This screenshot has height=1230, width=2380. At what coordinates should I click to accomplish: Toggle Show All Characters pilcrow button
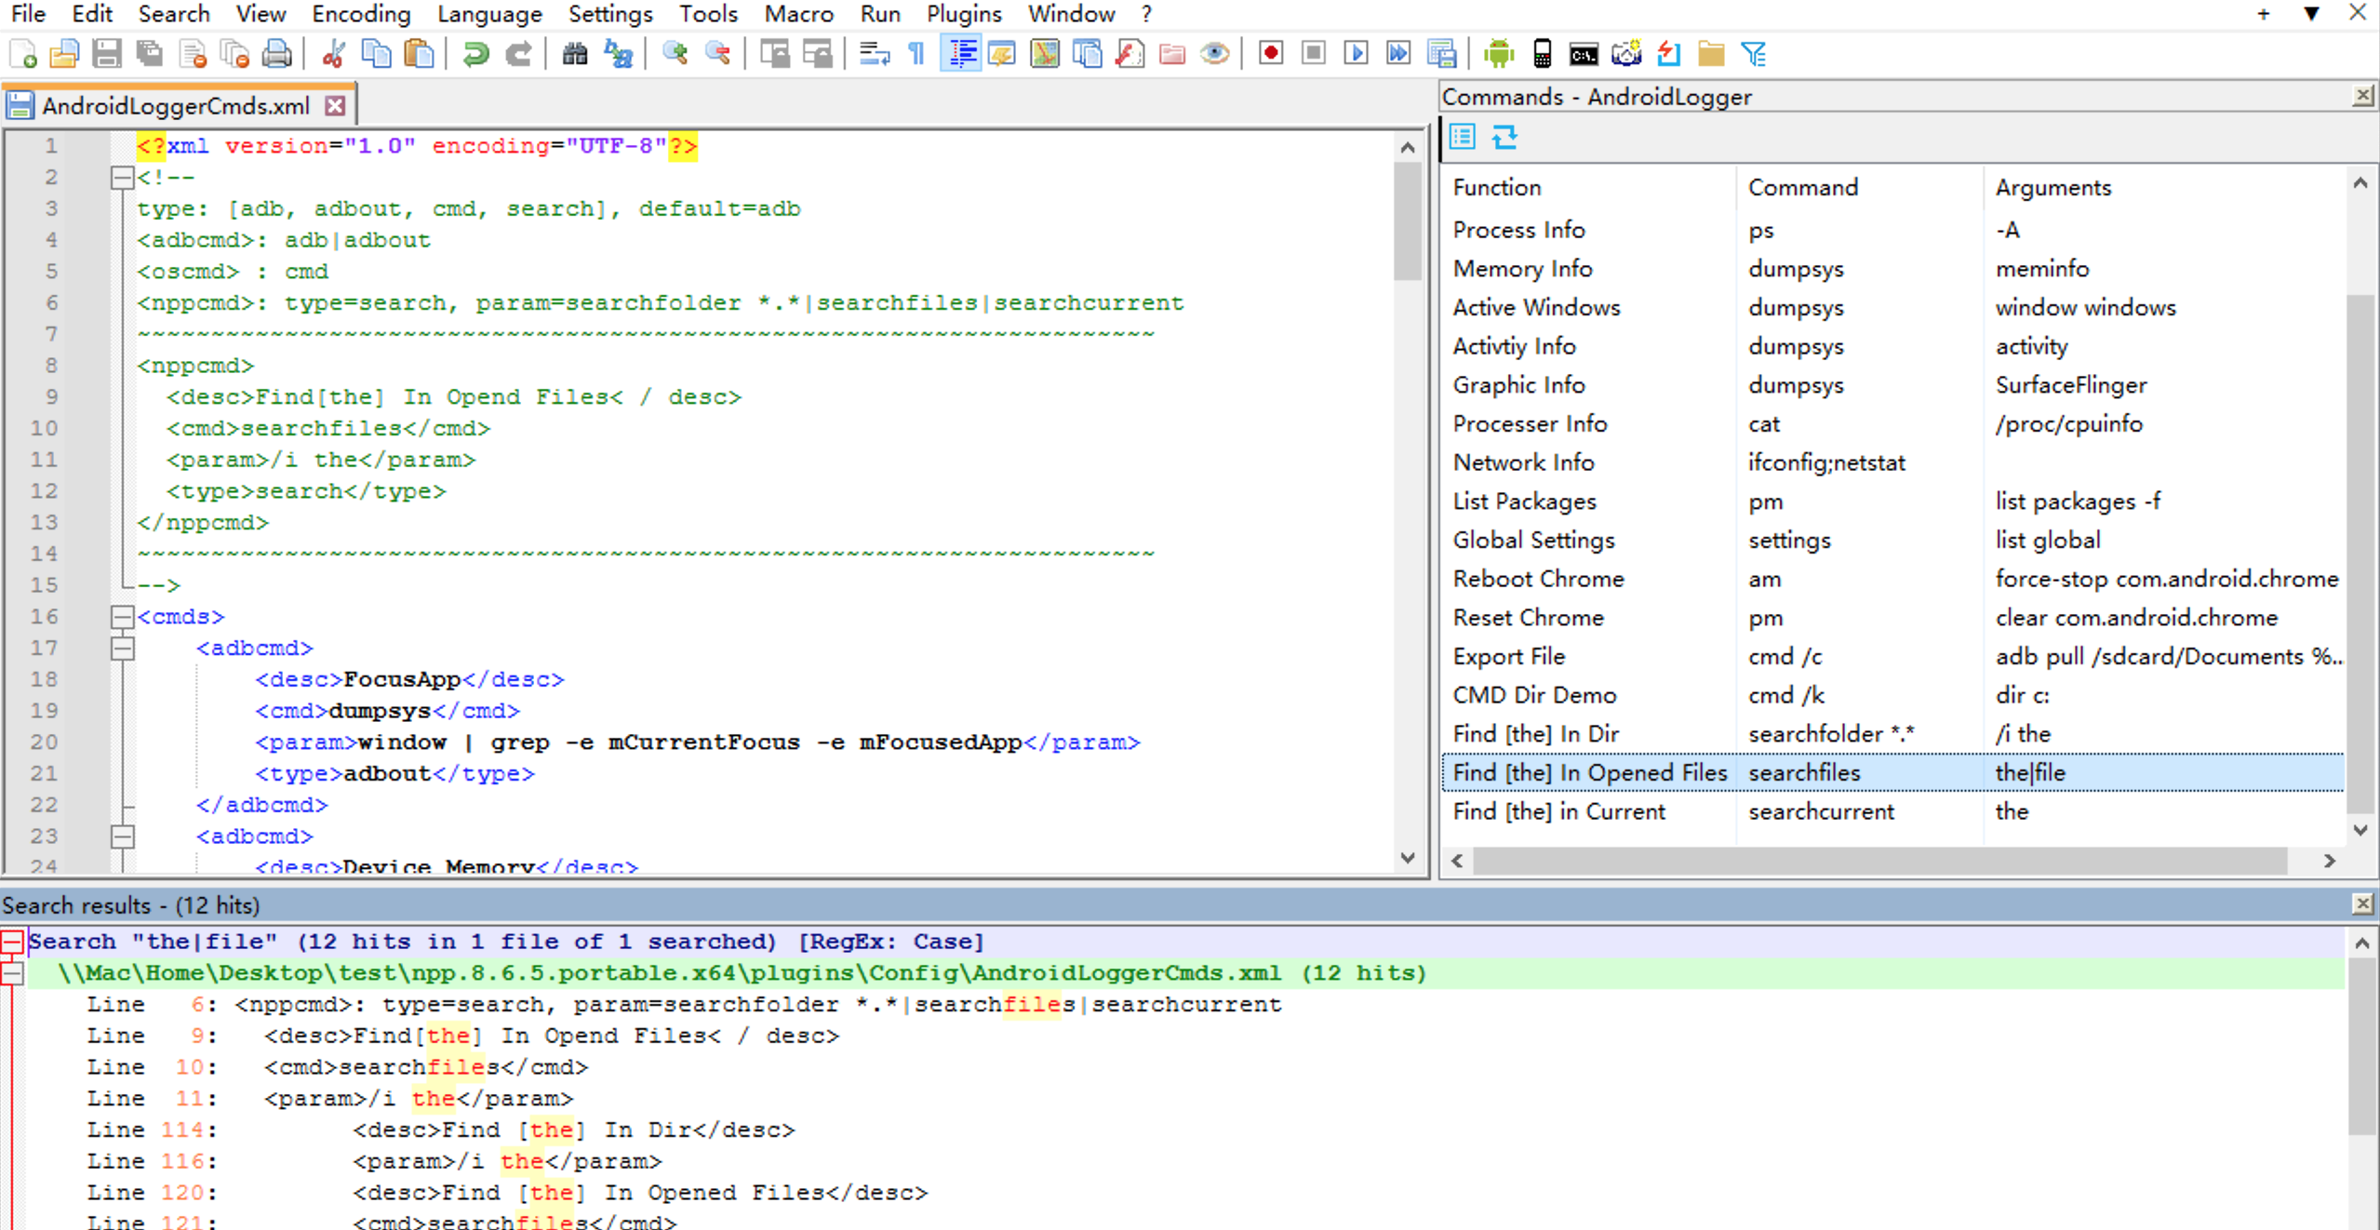click(x=916, y=54)
